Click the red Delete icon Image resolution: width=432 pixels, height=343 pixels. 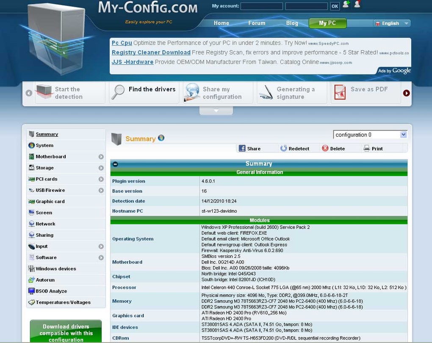(325, 148)
